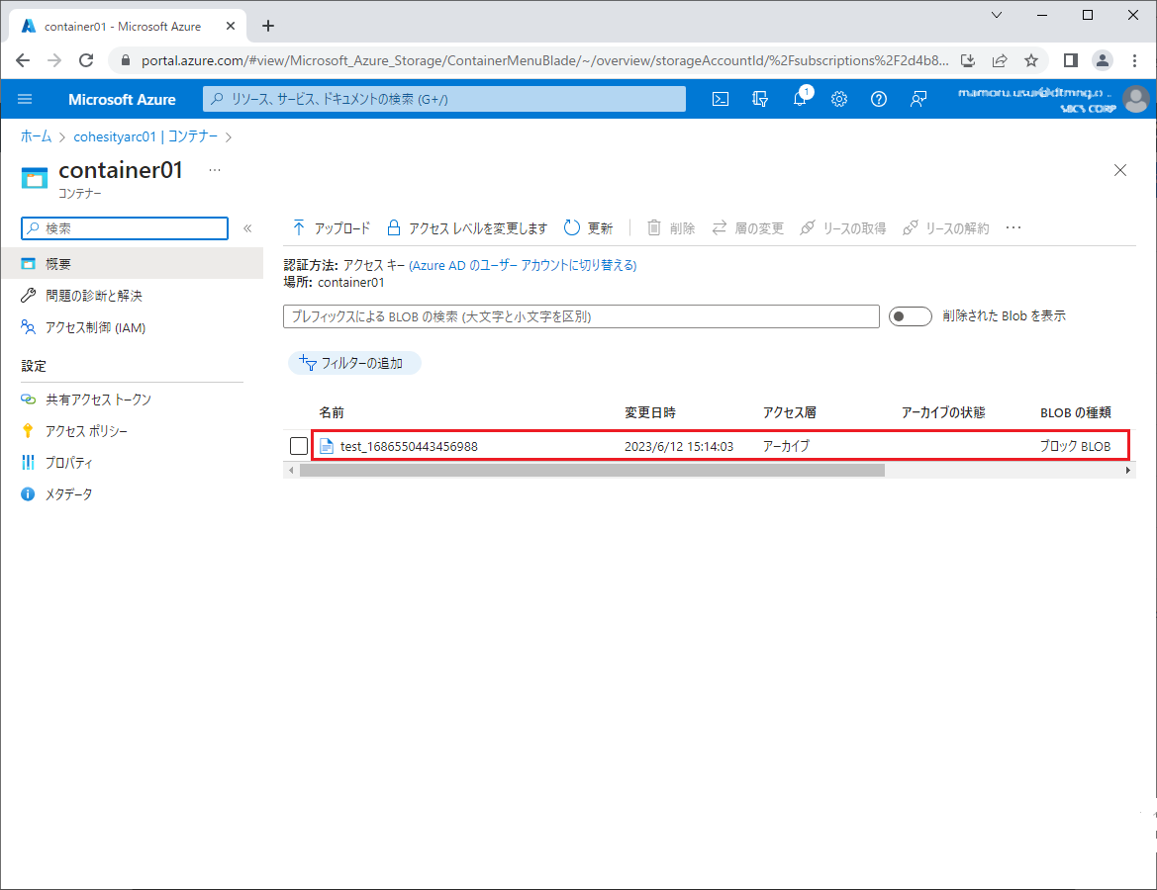Go to ホーム breadcrumb link
The image size is (1157, 890).
tap(37, 136)
